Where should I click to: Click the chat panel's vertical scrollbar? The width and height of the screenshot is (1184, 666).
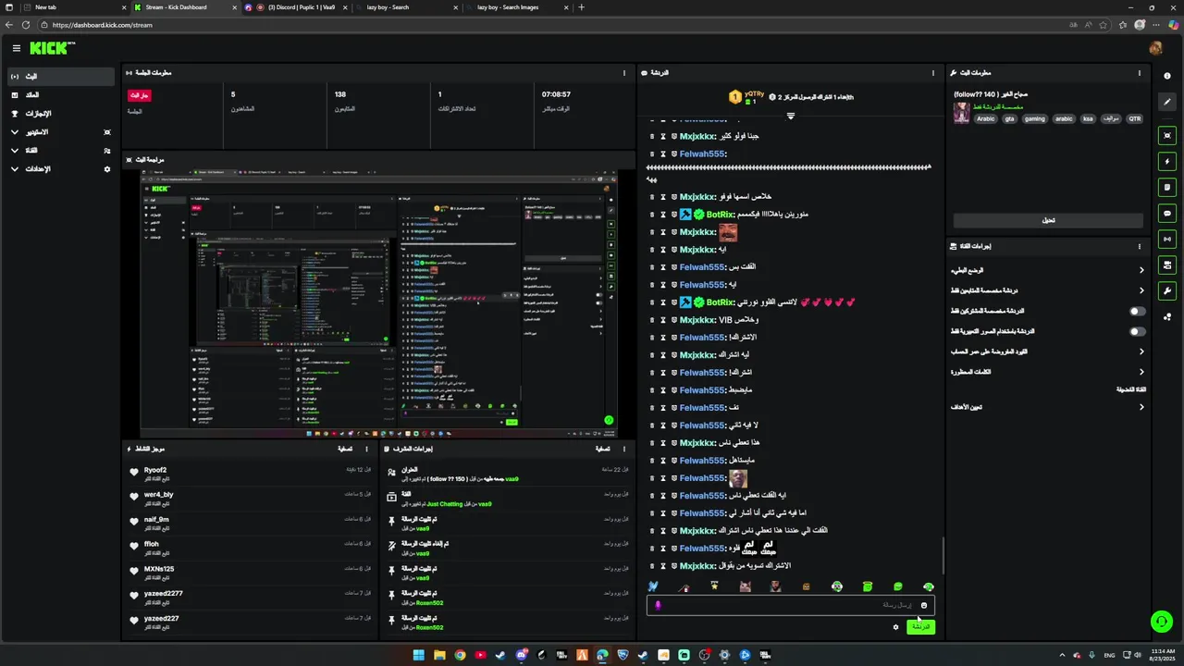point(943,555)
